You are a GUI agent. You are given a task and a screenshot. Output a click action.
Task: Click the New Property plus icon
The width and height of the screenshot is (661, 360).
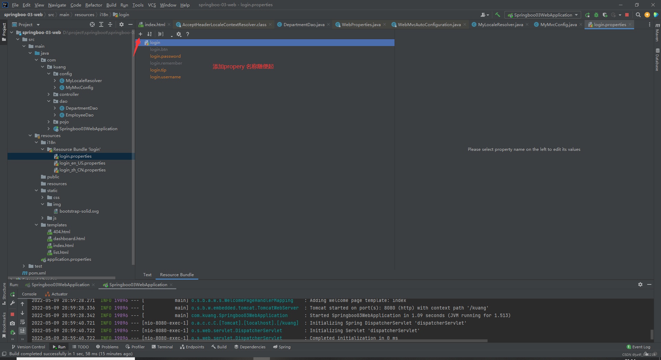coord(140,34)
